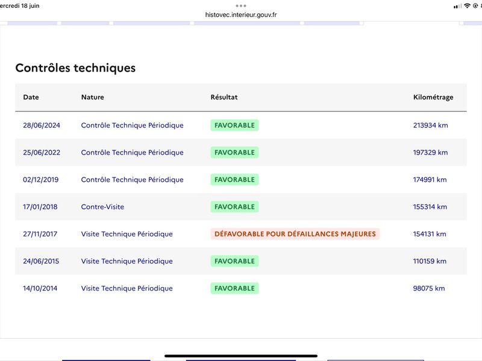Click the Résultat column header
Viewport: 482px width, 361px height.
[x=224, y=97]
